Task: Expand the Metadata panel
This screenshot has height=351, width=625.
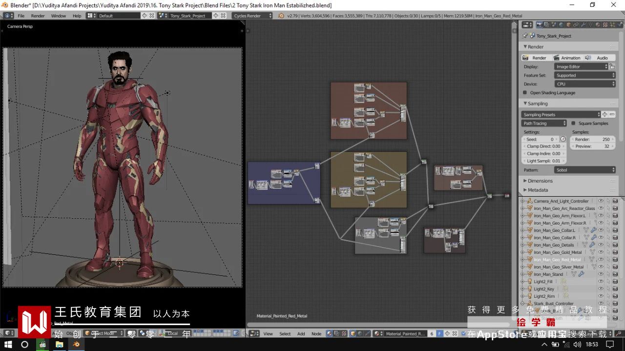Action: point(538,190)
